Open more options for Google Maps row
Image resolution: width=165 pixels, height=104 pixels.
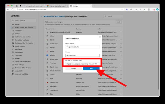[x=121, y=67]
